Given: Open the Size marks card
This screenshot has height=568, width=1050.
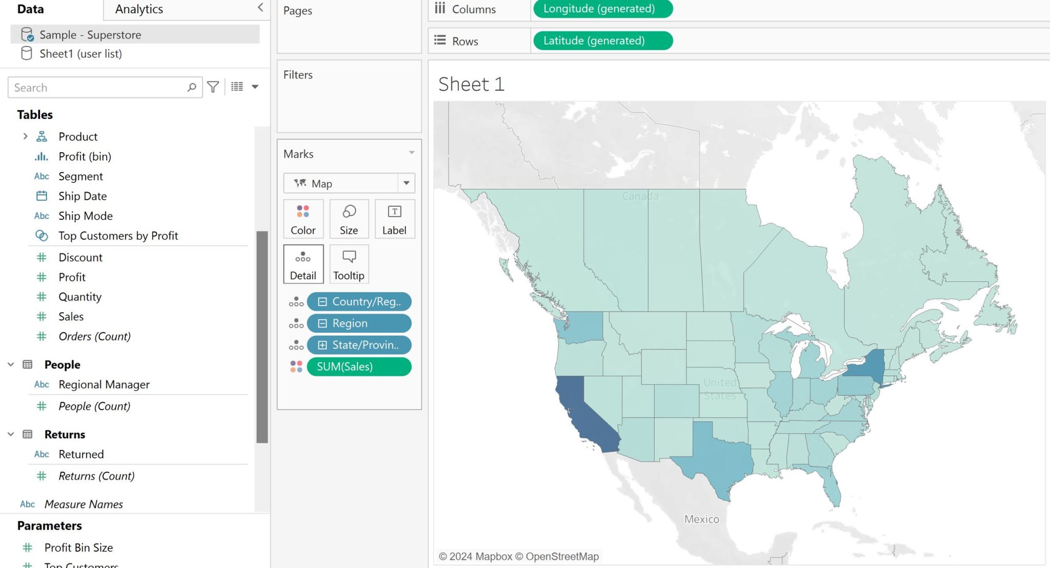Looking at the screenshot, I should [349, 219].
